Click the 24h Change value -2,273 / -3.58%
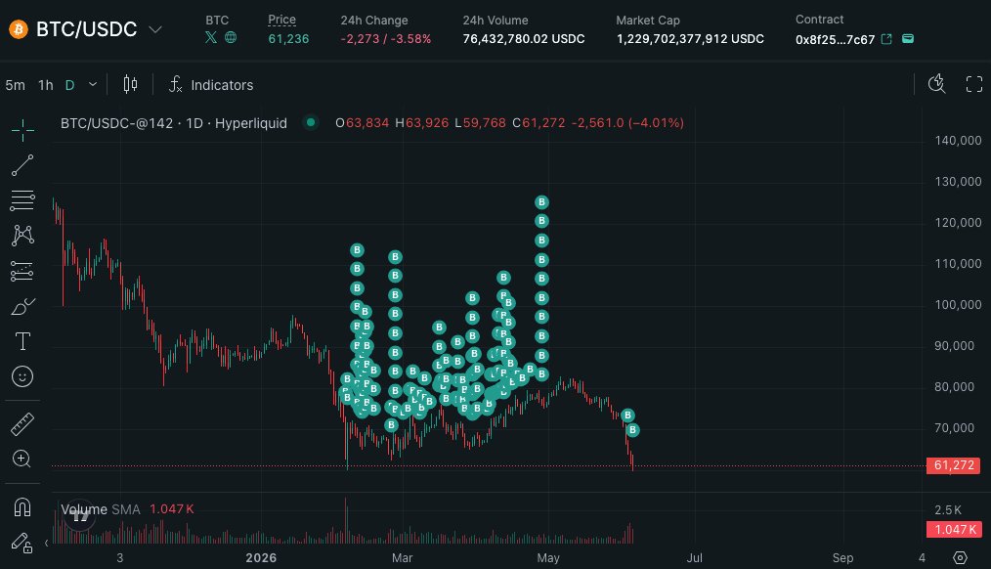This screenshot has width=991, height=569. tap(385, 38)
